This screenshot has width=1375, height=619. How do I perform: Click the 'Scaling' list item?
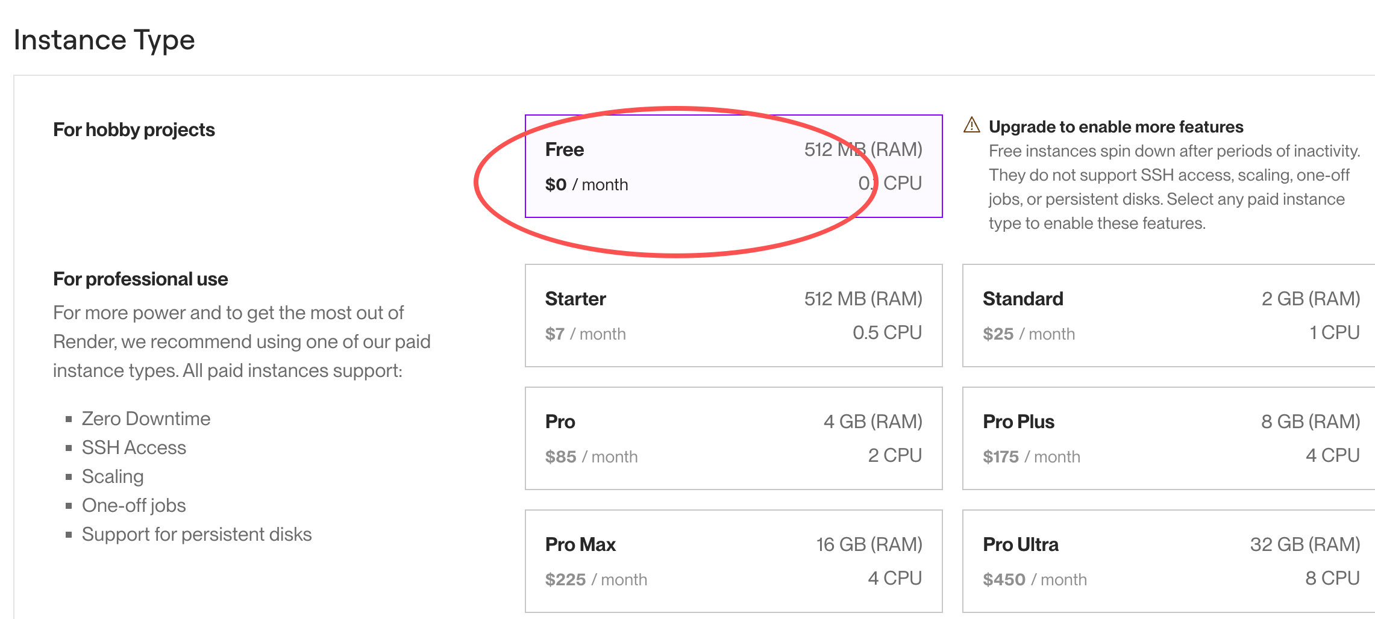[x=113, y=477]
